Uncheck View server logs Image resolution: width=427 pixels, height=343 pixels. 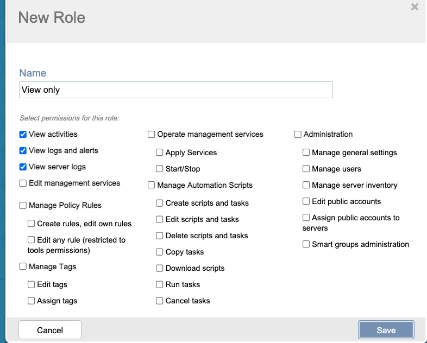23,167
